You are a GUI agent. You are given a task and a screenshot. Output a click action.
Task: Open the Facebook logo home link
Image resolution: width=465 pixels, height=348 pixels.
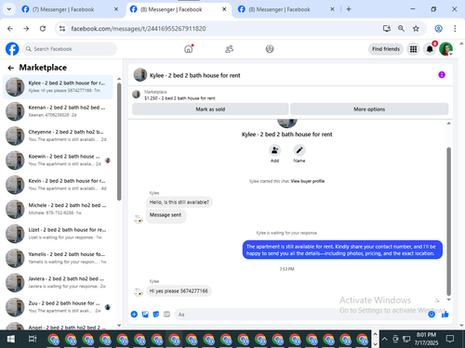[12, 49]
